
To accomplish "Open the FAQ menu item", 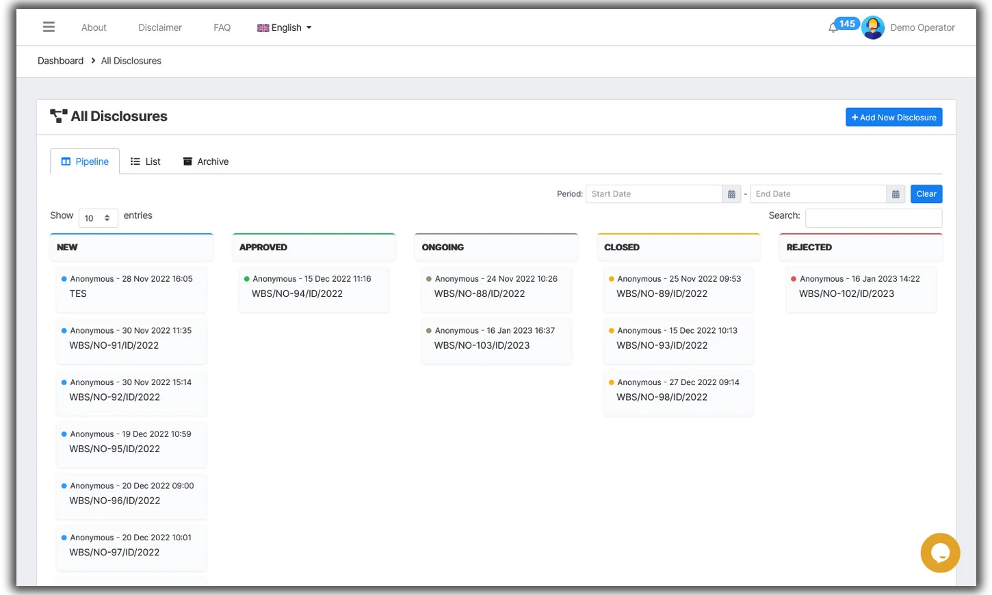I will click(x=222, y=27).
